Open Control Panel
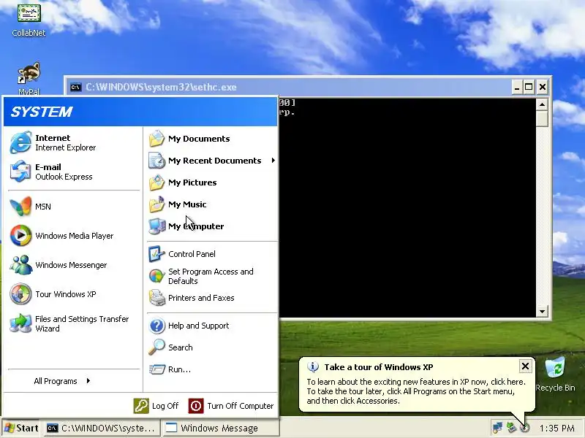Viewport: 585px width, 438px height. (212, 254)
